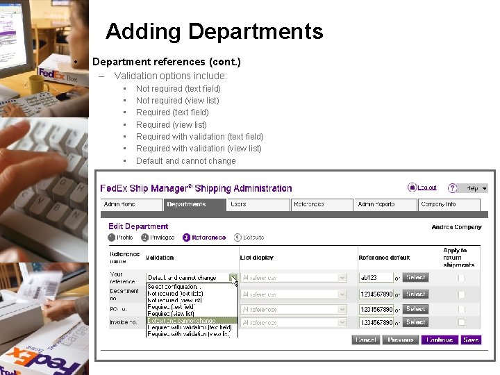
Task: Click Invoice no. reference default field
Action: 376,322
